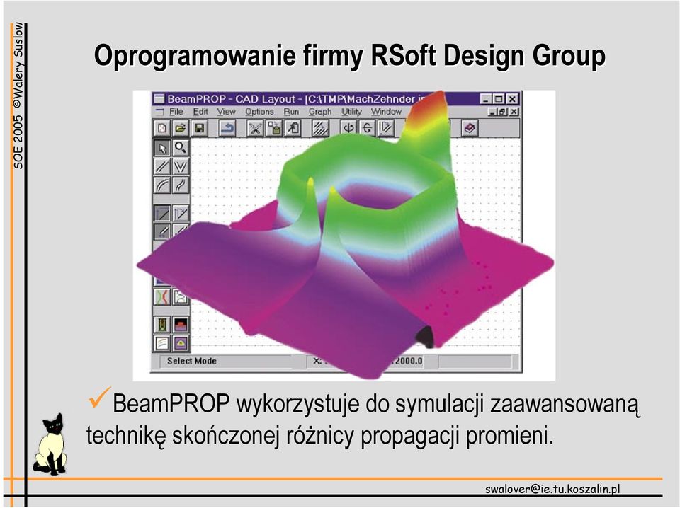Click the red-green coupler curves icon
Screen dimensions: 680x508
point(163,296)
